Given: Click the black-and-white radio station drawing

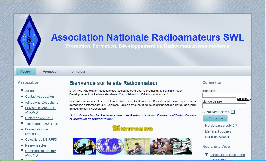Looking at the screenshot, I should pos(183,146).
